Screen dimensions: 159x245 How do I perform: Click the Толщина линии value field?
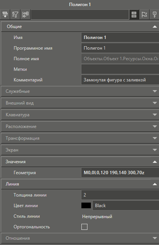point(120,195)
